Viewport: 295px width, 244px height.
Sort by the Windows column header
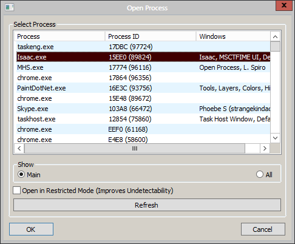pyautogui.click(x=233, y=36)
